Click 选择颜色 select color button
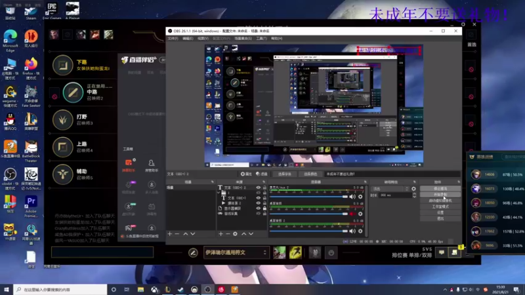 (x=310, y=174)
